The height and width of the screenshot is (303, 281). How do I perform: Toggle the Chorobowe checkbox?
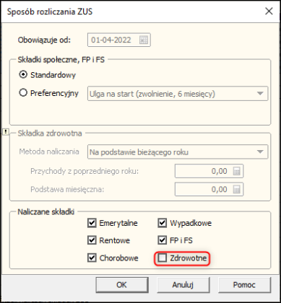tap(92, 258)
